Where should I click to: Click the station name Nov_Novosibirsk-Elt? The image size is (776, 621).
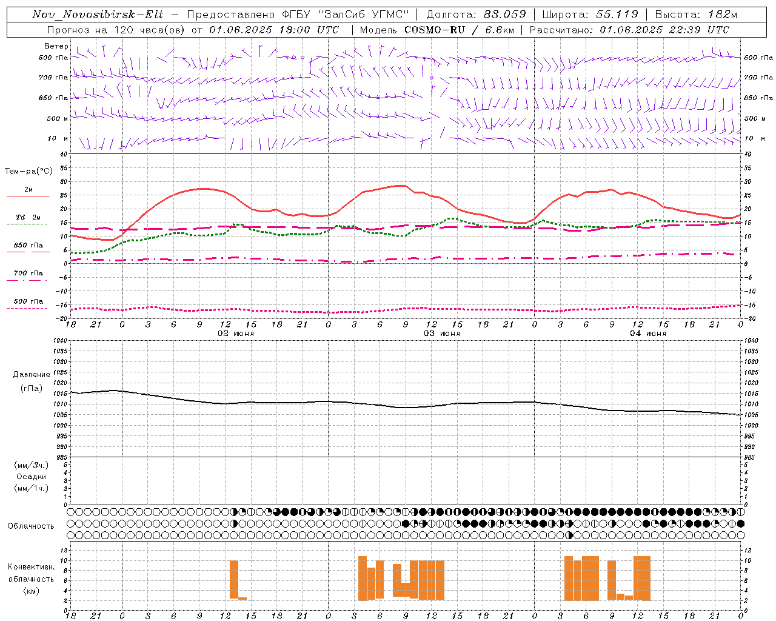97,15
